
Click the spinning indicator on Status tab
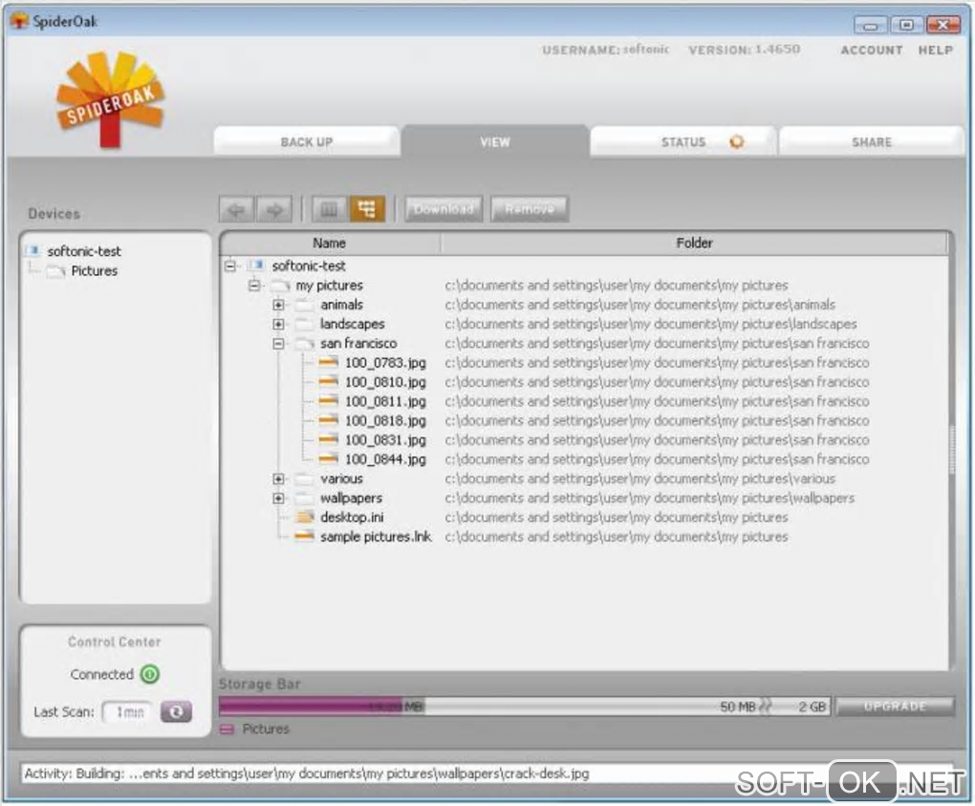[737, 141]
